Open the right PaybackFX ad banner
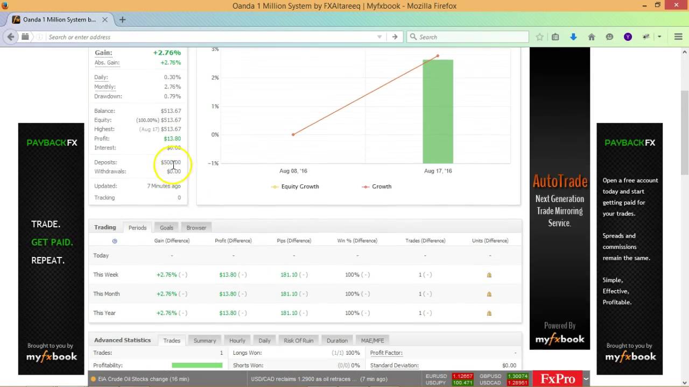This screenshot has height=387, width=689. 629,249
